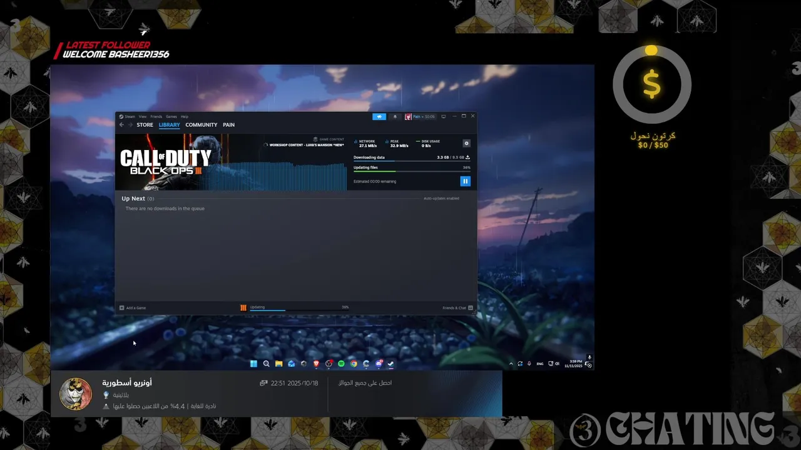
Task: Open the Mail app in taskbar
Action: pyautogui.click(x=291, y=364)
